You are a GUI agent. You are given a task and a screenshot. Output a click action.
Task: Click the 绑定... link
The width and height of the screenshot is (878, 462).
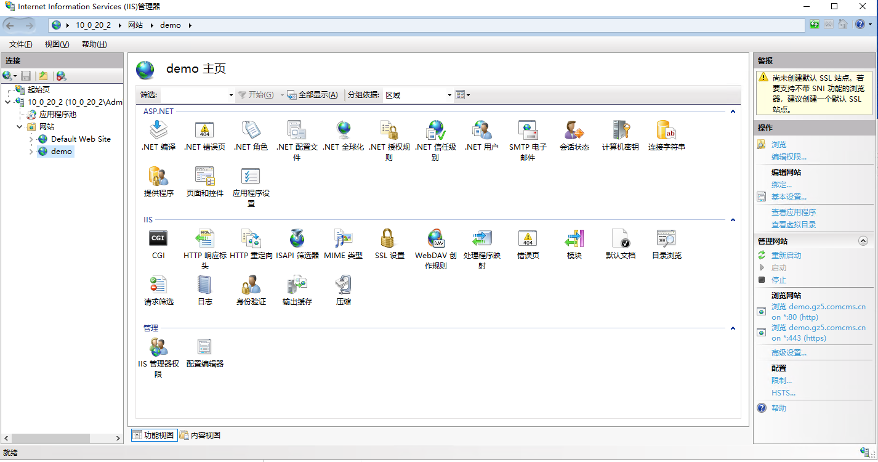coord(781,185)
